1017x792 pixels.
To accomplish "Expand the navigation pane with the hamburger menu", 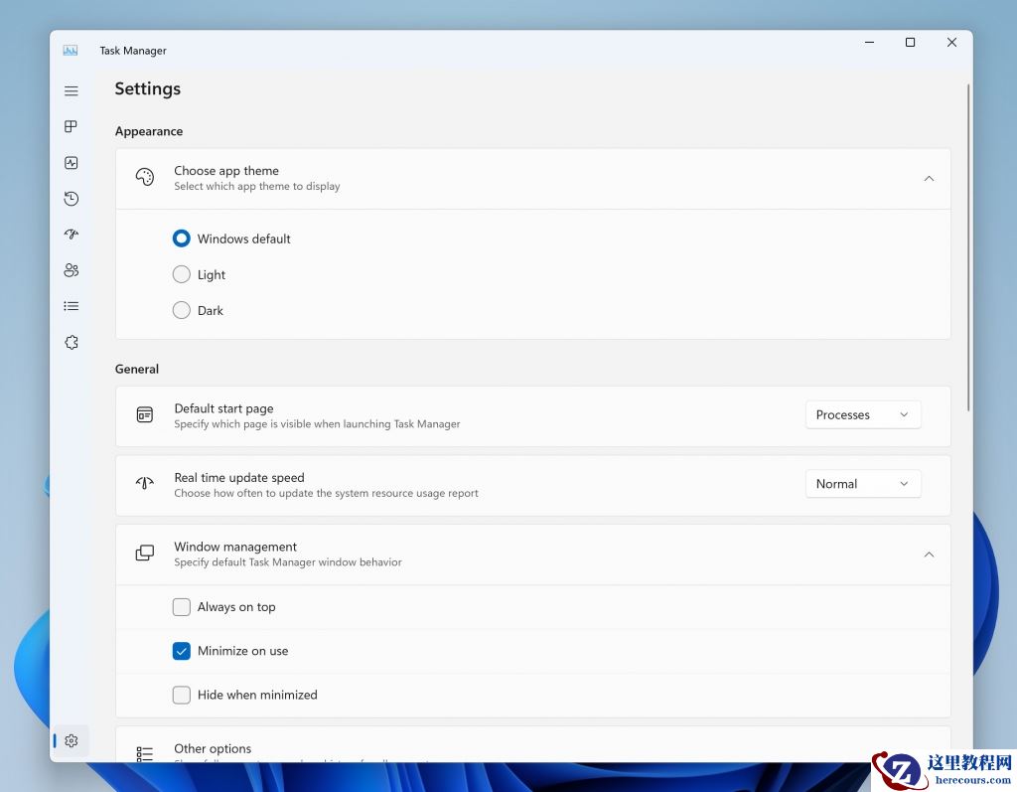I will [71, 90].
